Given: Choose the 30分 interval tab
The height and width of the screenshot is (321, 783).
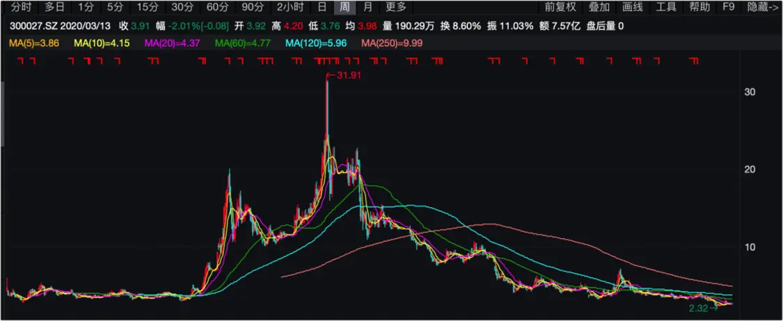Looking at the screenshot, I should click(x=182, y=7).
